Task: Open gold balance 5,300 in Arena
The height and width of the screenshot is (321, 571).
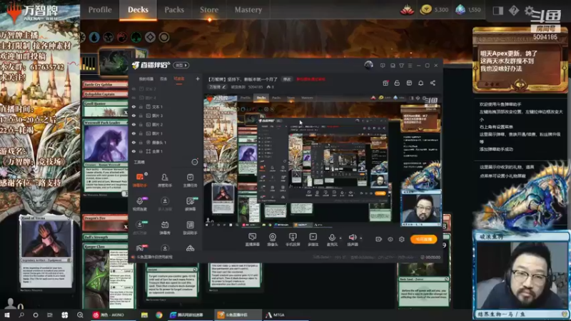Action: (435, 10)
